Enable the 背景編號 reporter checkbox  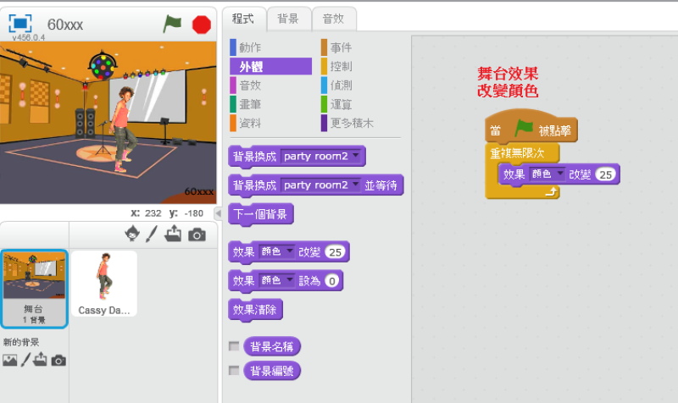(234, 371)
